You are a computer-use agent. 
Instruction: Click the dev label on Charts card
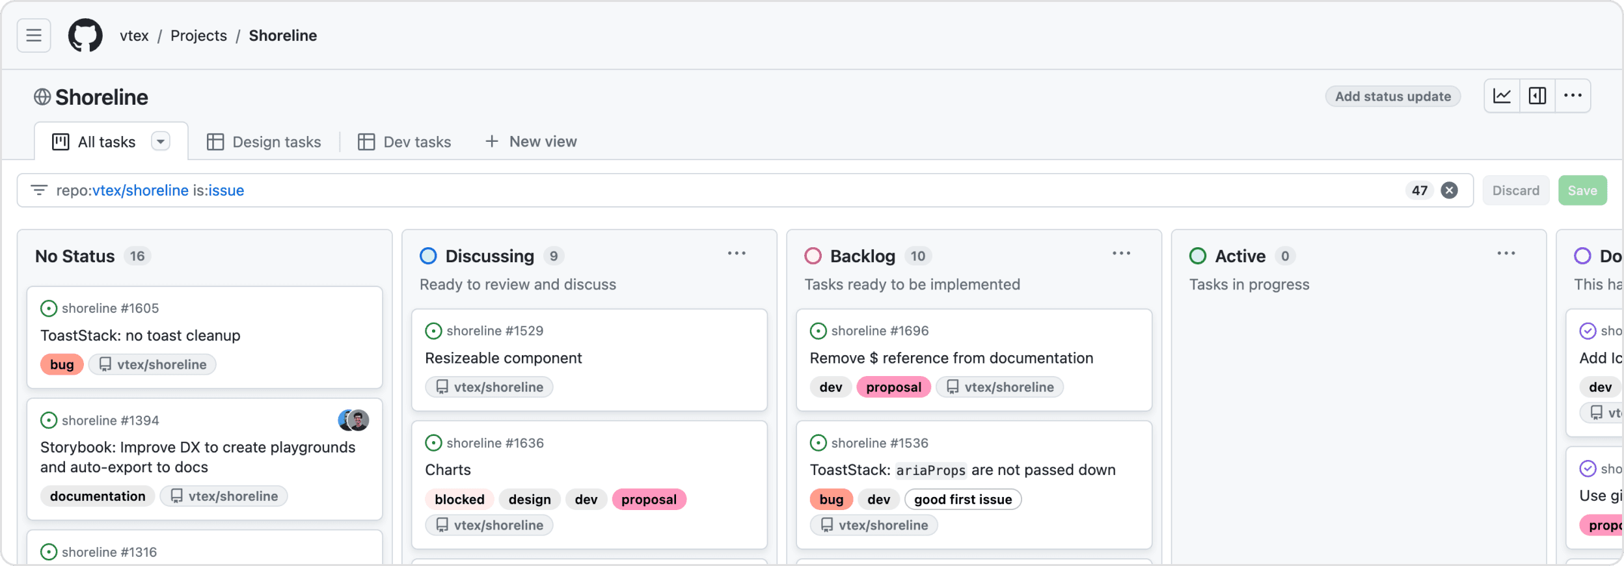pyautogui.click(x=586, y=499)
